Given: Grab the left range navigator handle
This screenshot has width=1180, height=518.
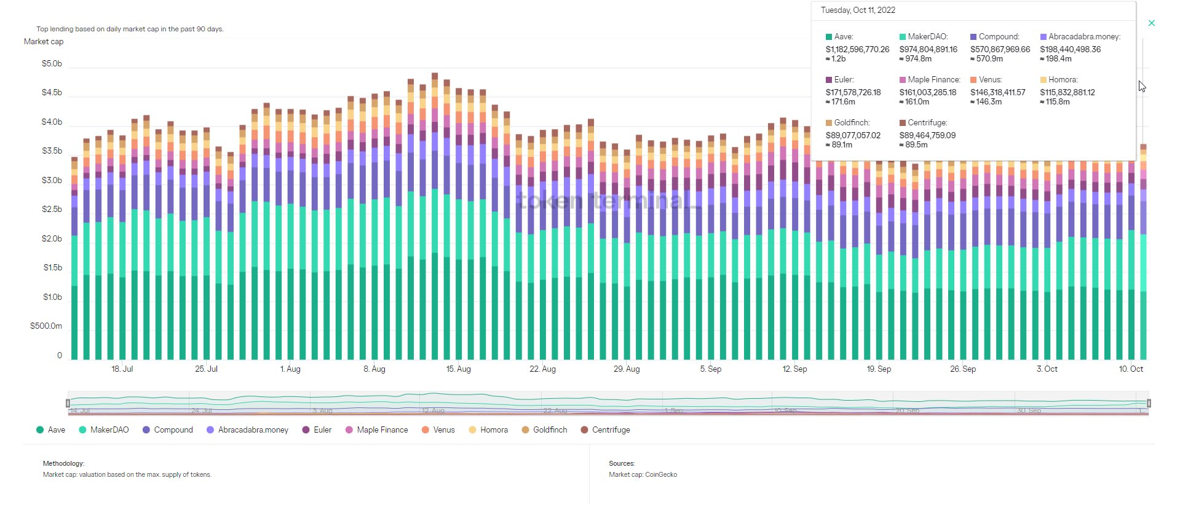Looking at the screenshot, I should [x=68, y=403].
